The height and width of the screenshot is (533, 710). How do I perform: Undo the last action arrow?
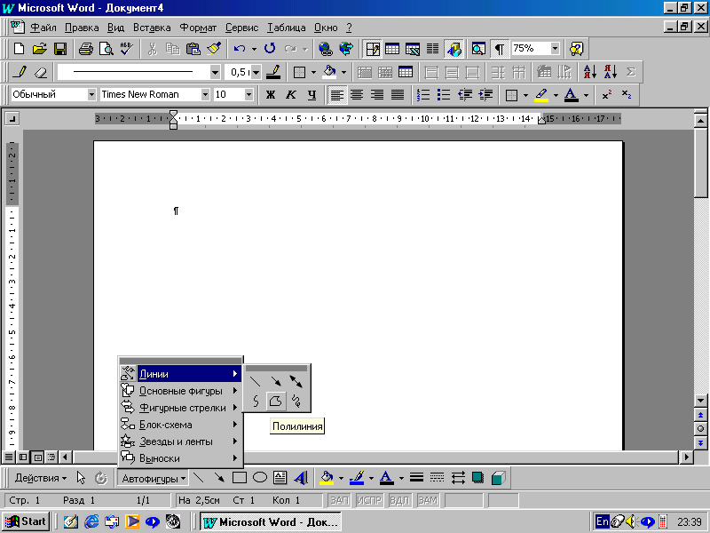coord(240,49)
